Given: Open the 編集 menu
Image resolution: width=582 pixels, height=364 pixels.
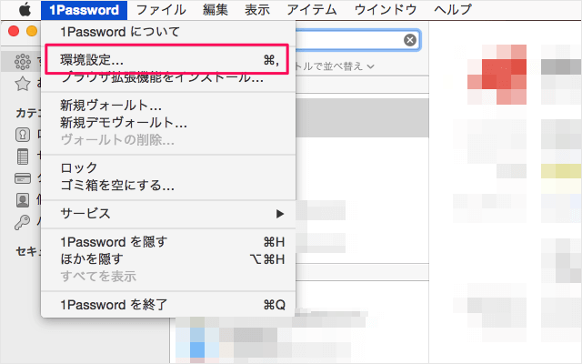Looking at the screenshot, I should 216,10.
